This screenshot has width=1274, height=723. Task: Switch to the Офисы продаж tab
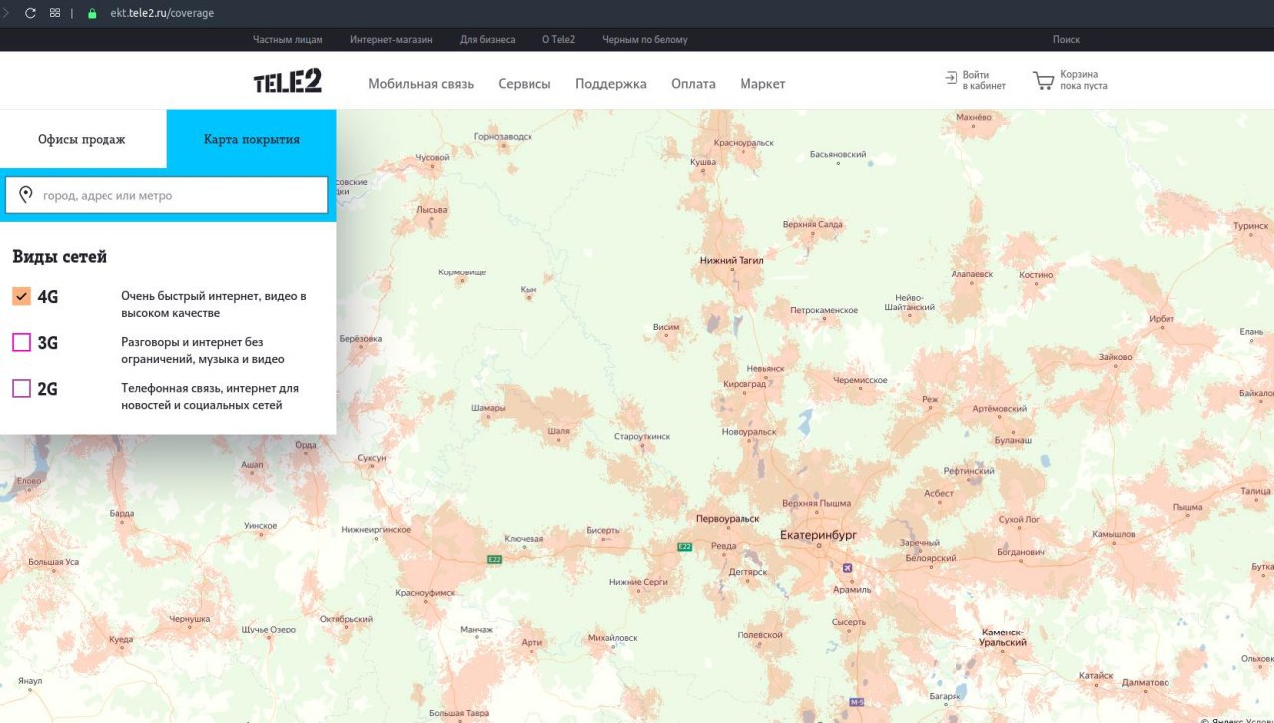83,139
